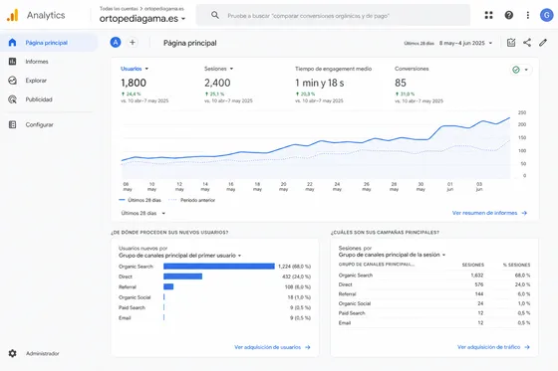Click the 1,632 sessions value for Organic Search
The height and width of the screenshot is (371, 558).
(x=477, y=276)
